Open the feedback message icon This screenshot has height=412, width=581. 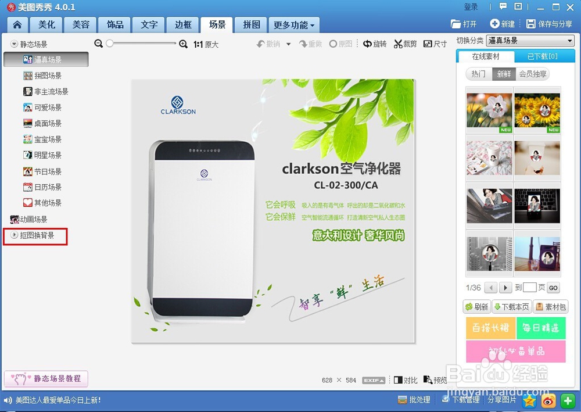pos(503,6)
